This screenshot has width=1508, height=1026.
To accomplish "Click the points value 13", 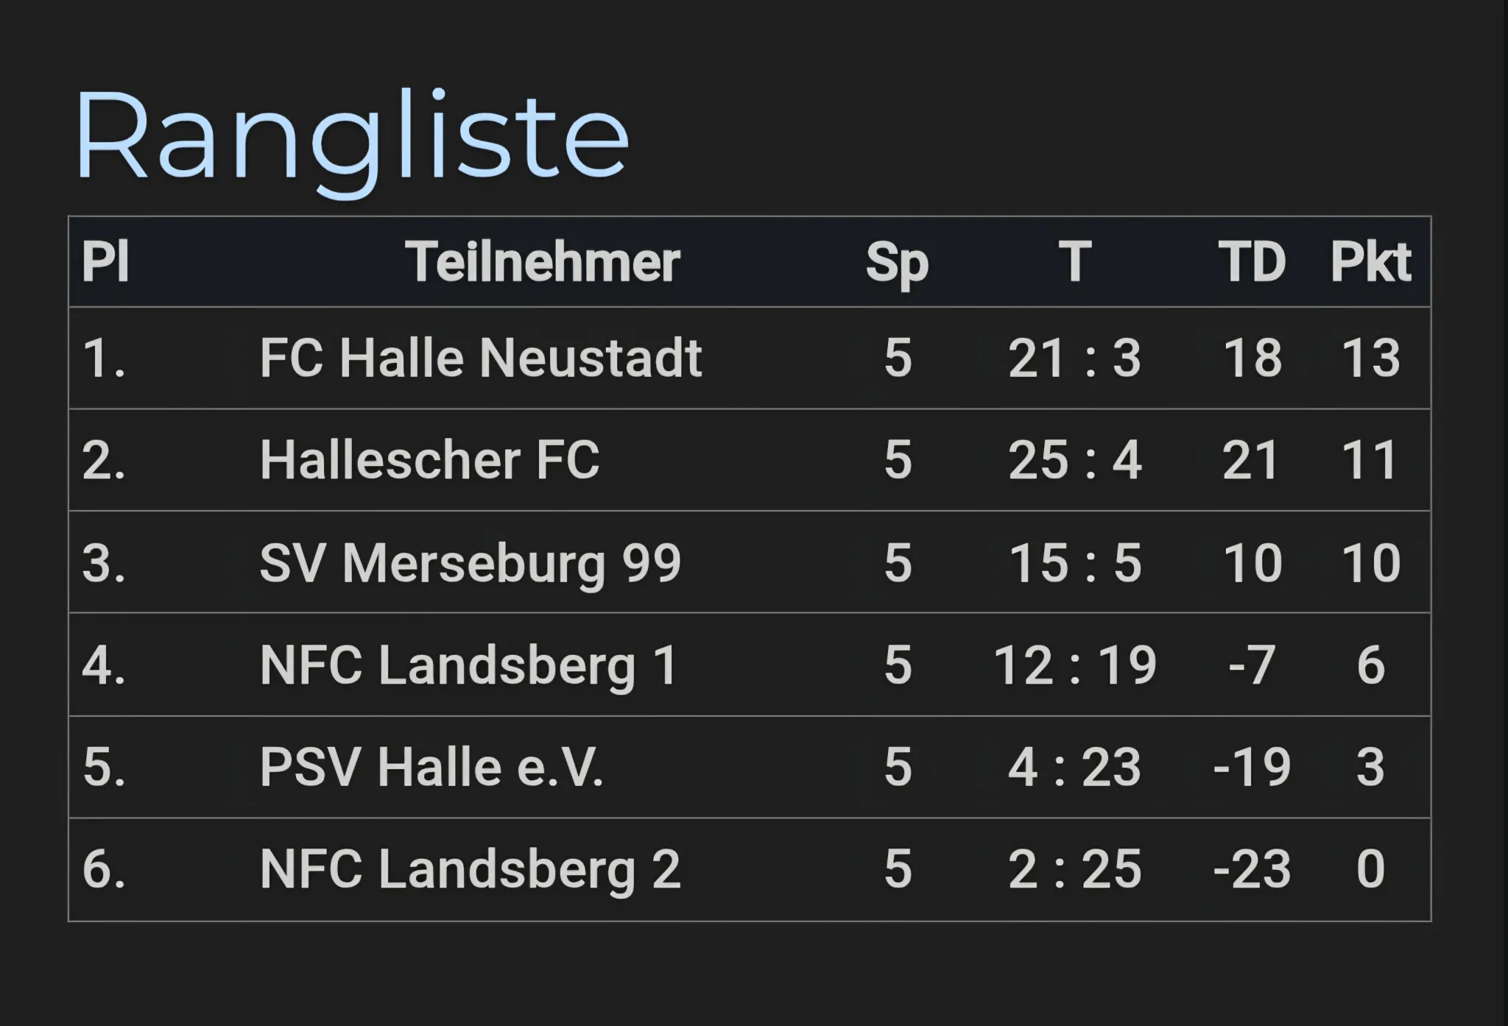I will pyautogui.click(x=1370, y=358).
